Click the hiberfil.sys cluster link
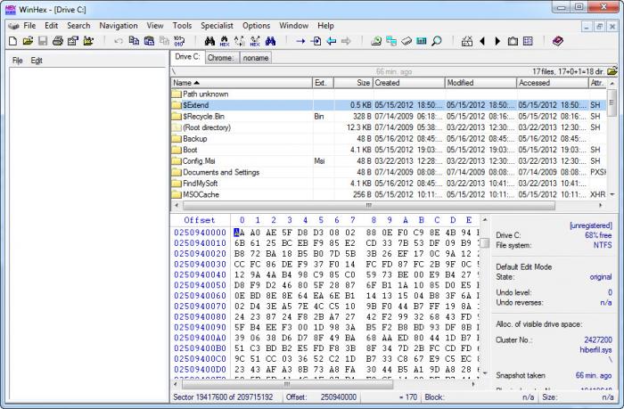624x409 pixels. 595,349
